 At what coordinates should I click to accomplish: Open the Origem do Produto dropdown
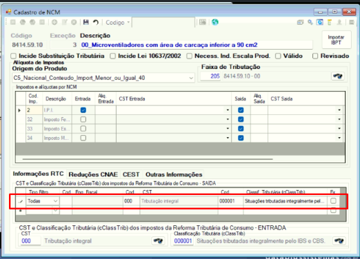(x=191, y=78)
